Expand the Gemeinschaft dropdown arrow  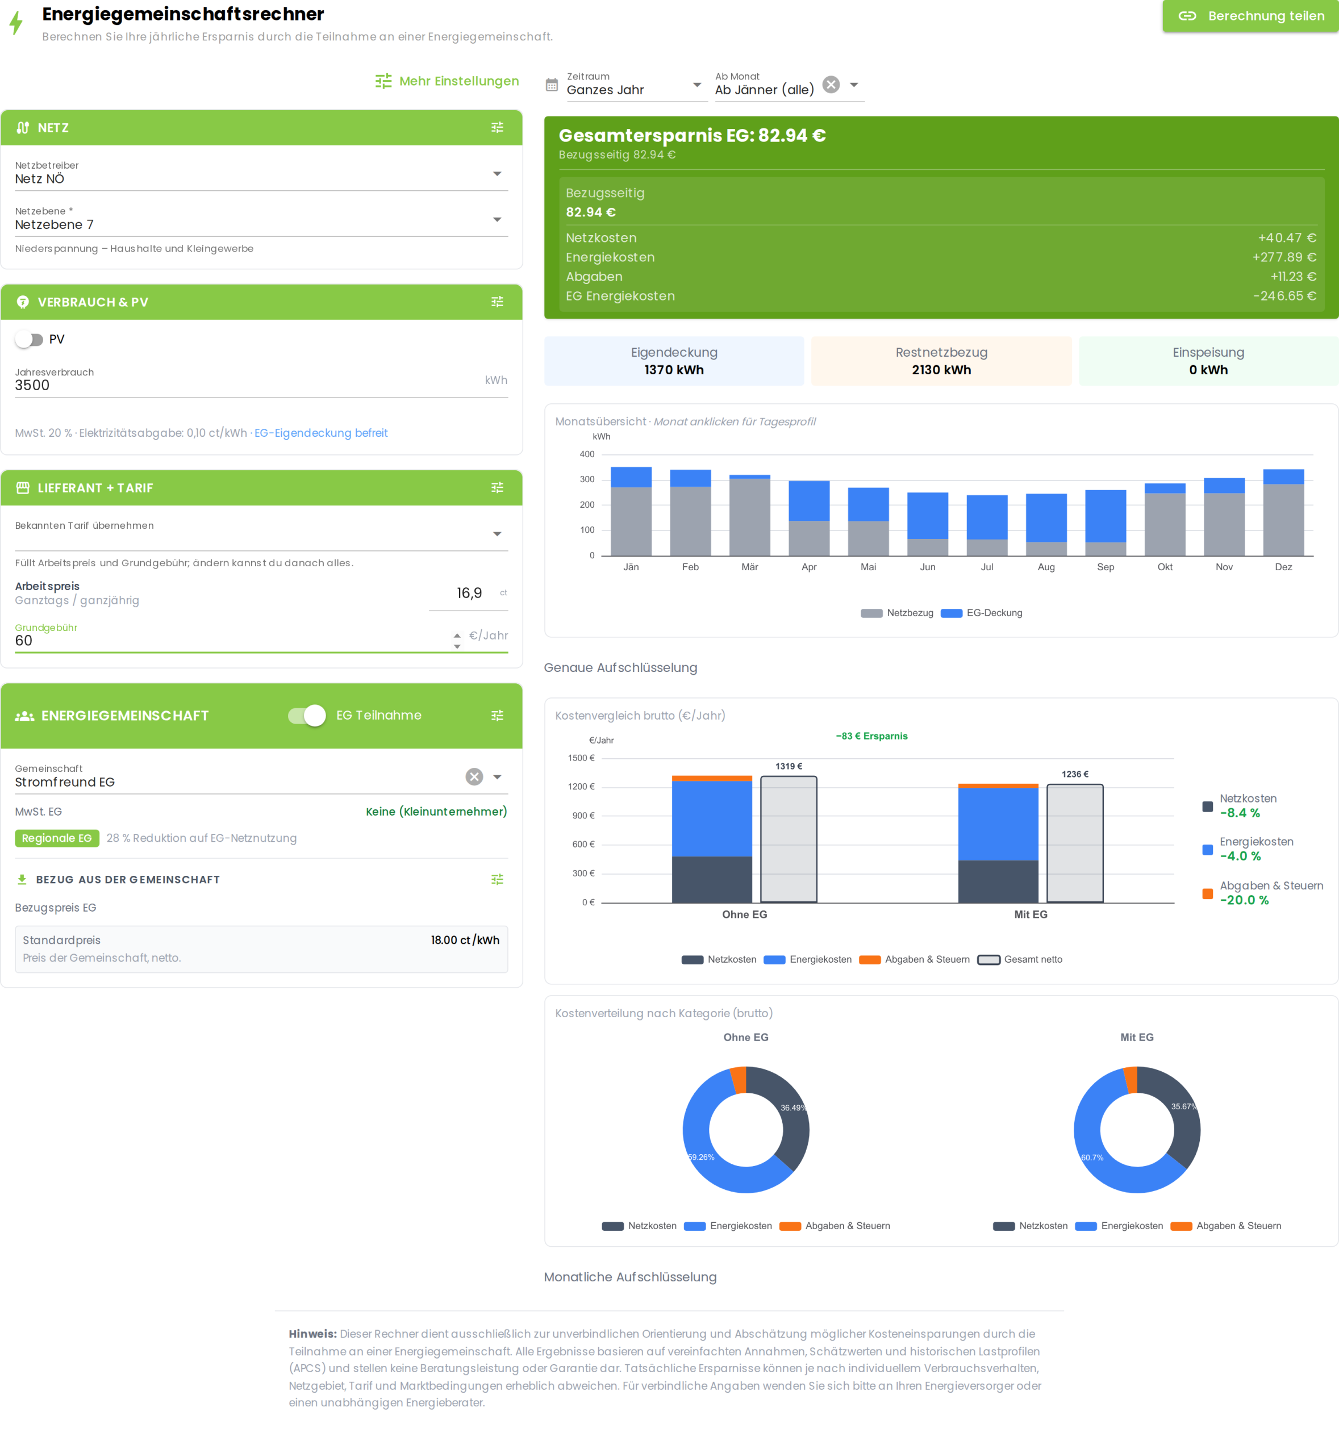pos(497,776)
